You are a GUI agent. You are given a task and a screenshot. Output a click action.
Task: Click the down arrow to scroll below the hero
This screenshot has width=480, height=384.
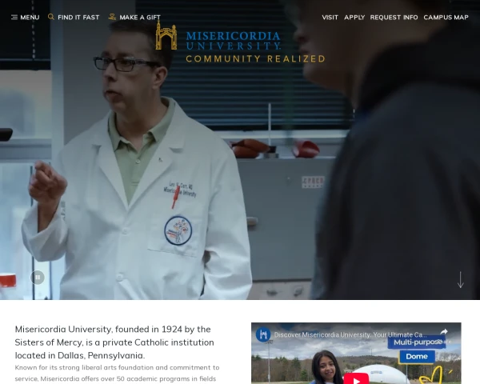461,279
